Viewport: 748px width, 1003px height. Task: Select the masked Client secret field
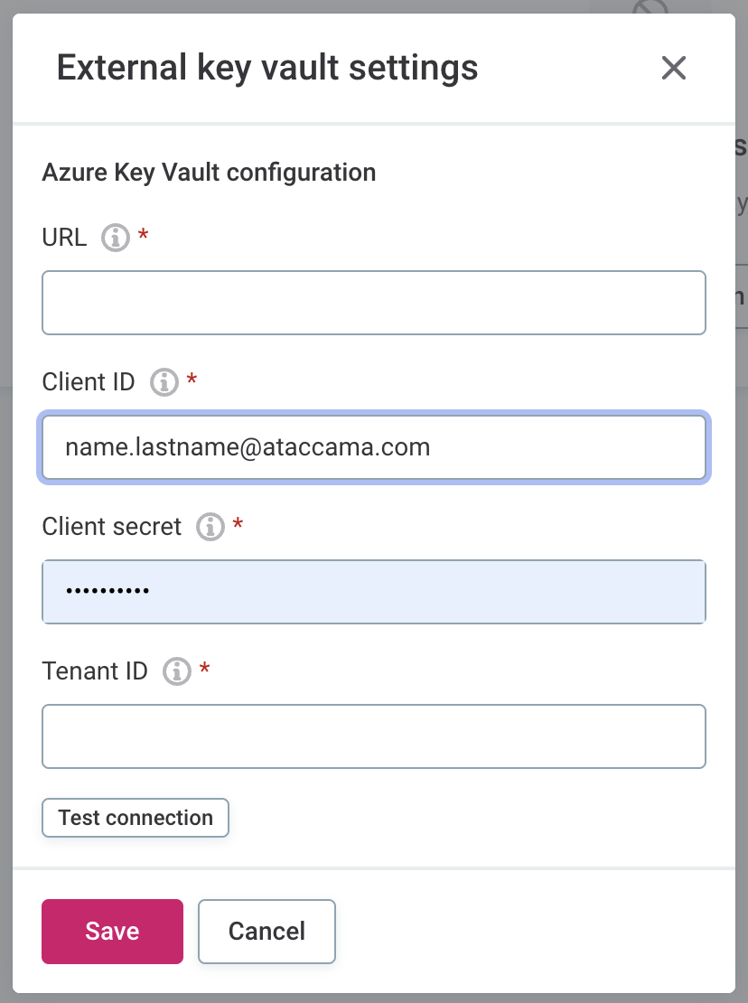pos(373,592)
